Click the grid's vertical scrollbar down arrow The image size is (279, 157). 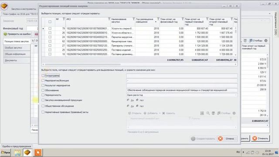235,55
